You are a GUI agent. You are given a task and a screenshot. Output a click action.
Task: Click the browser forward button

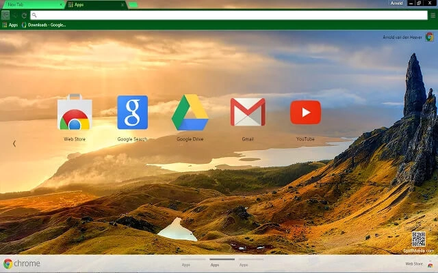click(x=15, y=15)
